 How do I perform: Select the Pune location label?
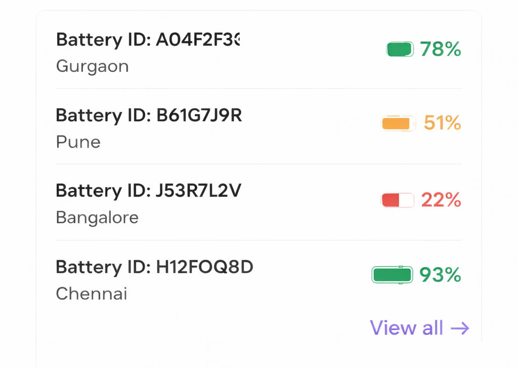(78, 142)
